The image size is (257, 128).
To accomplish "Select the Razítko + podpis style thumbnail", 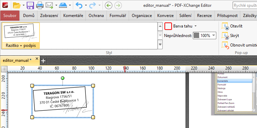I will coord(21,36).
